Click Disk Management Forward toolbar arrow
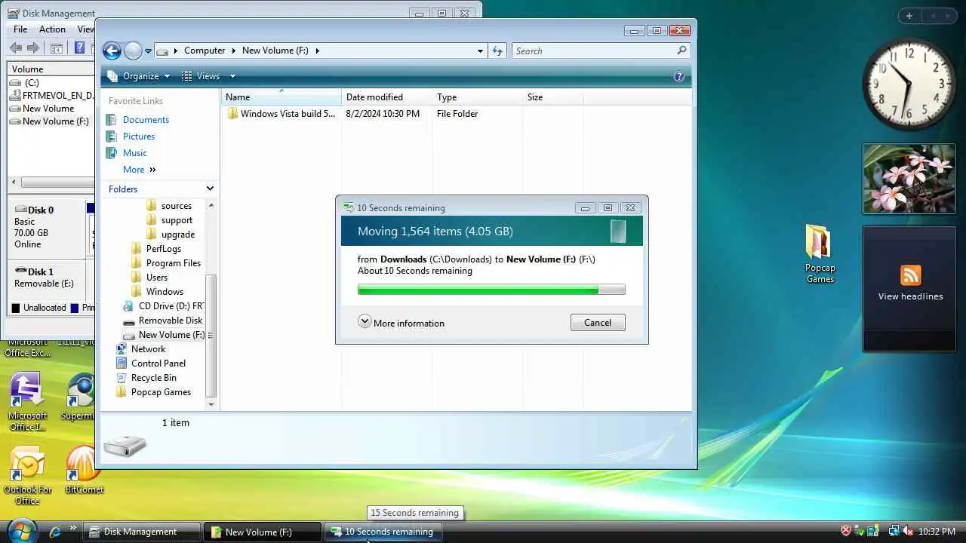 click(33, 48)
